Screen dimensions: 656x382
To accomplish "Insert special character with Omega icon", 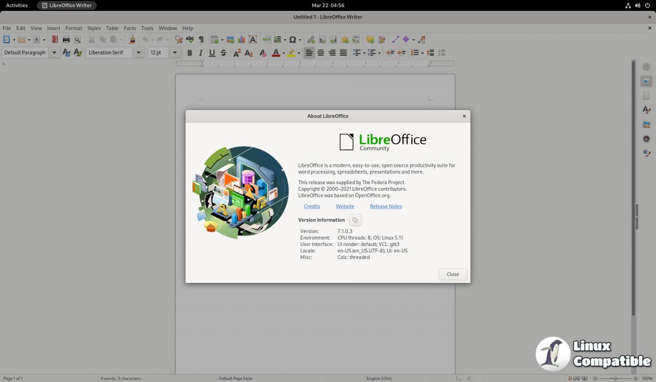I will click(292, 39).
